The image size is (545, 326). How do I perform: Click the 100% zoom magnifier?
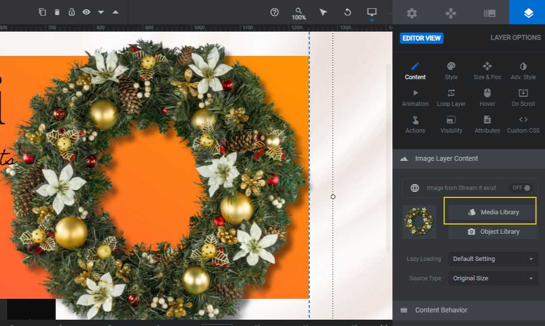click(299, 14)
